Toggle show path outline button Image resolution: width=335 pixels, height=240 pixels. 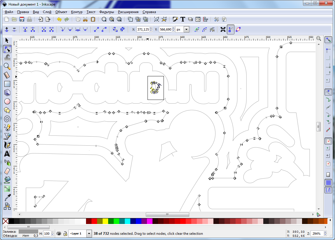[x=238, y=29]
